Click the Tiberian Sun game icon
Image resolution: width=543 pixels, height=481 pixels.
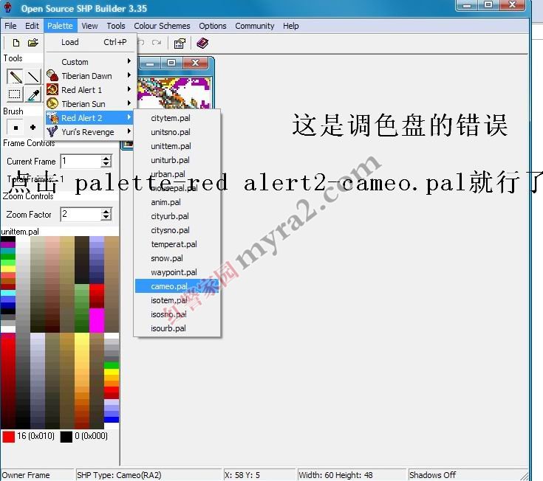(52, 103)
